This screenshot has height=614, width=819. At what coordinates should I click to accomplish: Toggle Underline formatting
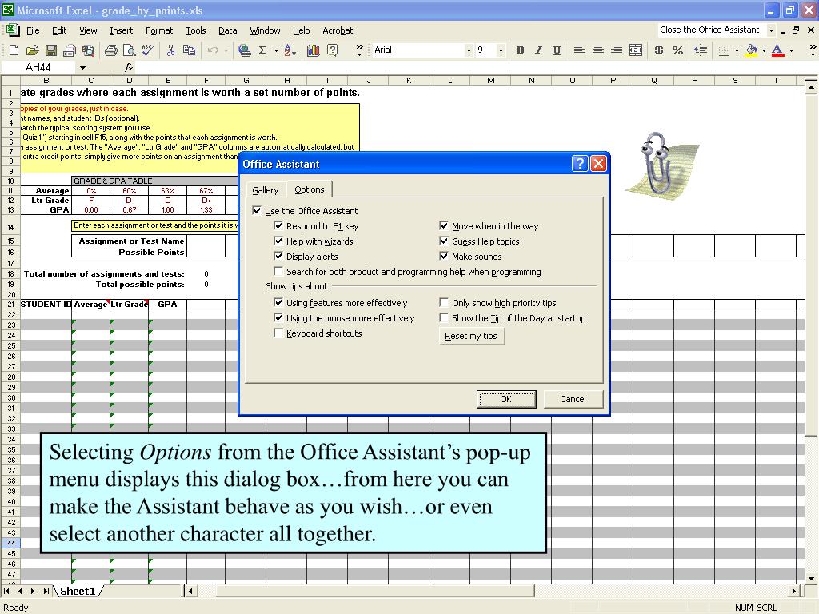click(x=557, y=50)
